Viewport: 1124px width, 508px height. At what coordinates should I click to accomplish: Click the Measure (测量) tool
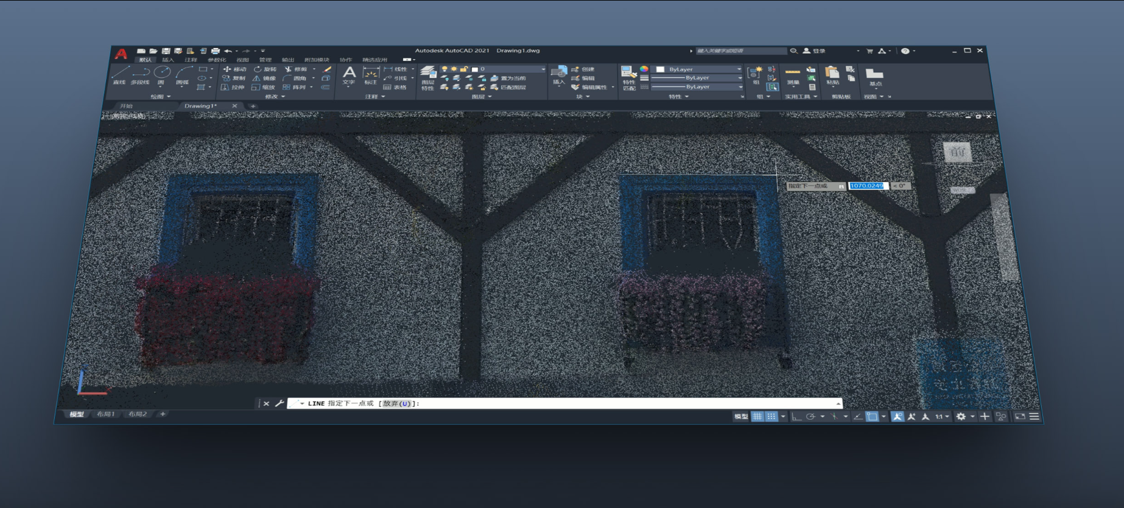(793, 76)
